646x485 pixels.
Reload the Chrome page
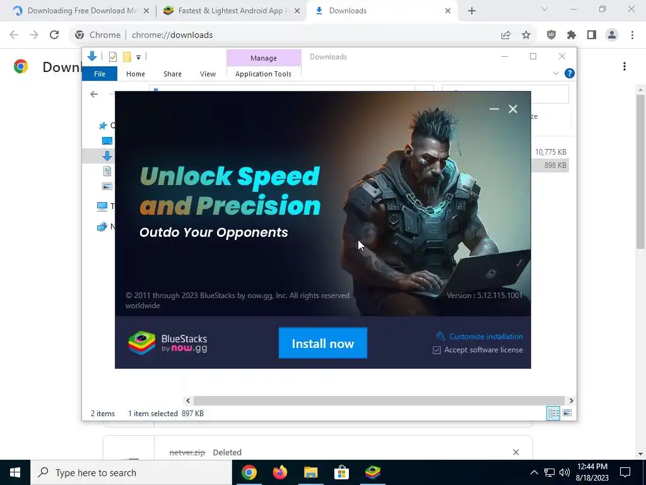pyautogui.click(x=54, y=35)
